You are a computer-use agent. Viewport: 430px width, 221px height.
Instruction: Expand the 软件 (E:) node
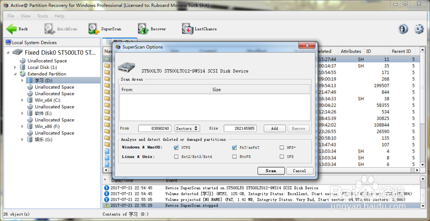(x=22, y=113)
